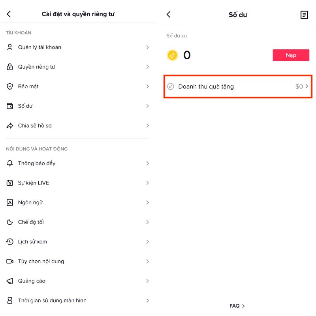316x316 pixels.
Task: Select the megaphone icon next to Quảng cáo
Action: click(9, 281)
